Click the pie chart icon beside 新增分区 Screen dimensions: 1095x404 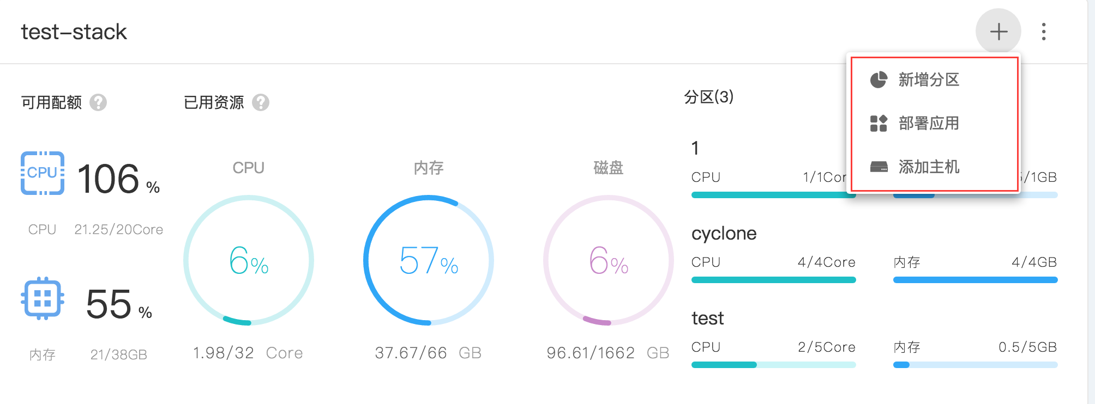point(879,80)
